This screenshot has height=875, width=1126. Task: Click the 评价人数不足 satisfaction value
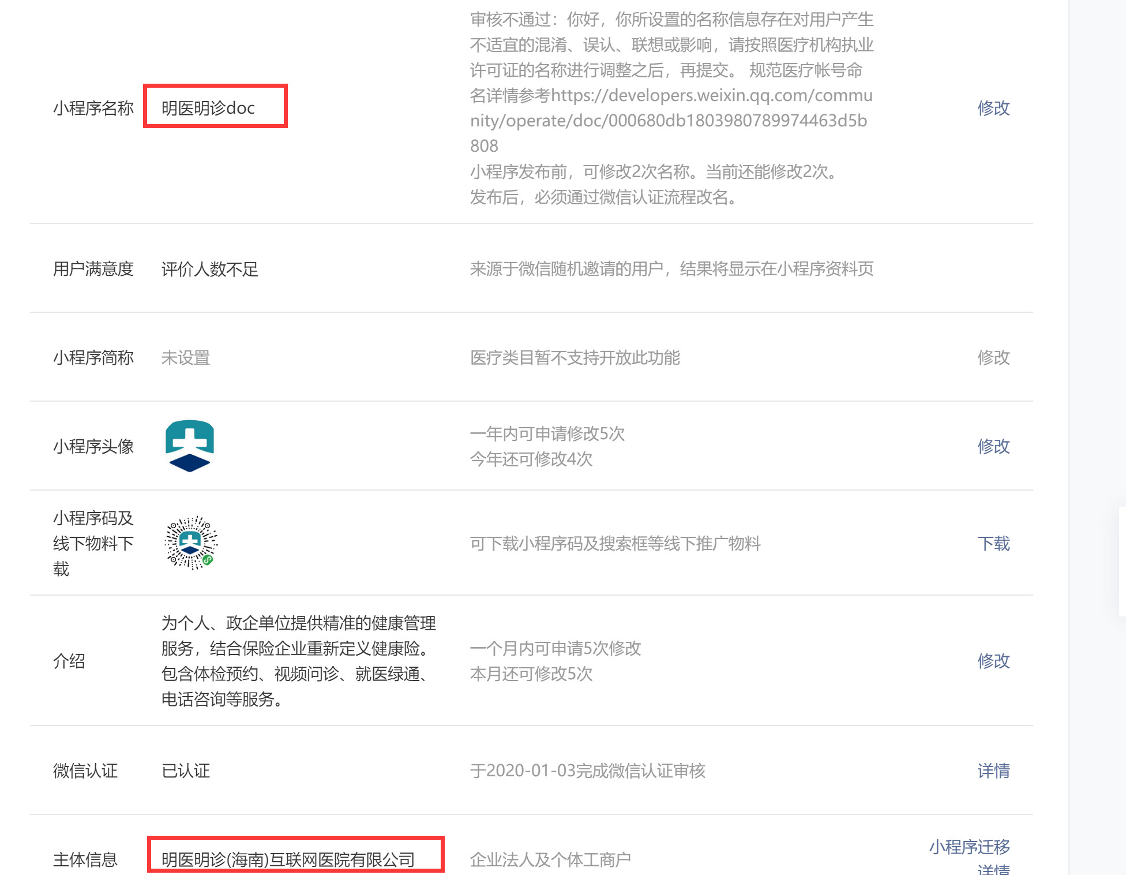pyautogui.click(x=209, y=269)
